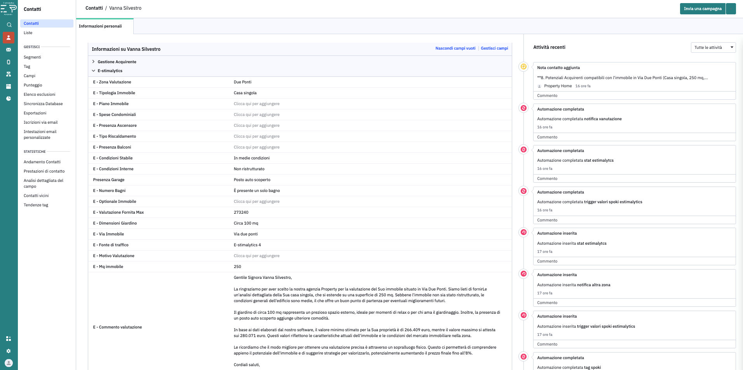Click the Nascondi campi vuoti link

click(455, 48)
